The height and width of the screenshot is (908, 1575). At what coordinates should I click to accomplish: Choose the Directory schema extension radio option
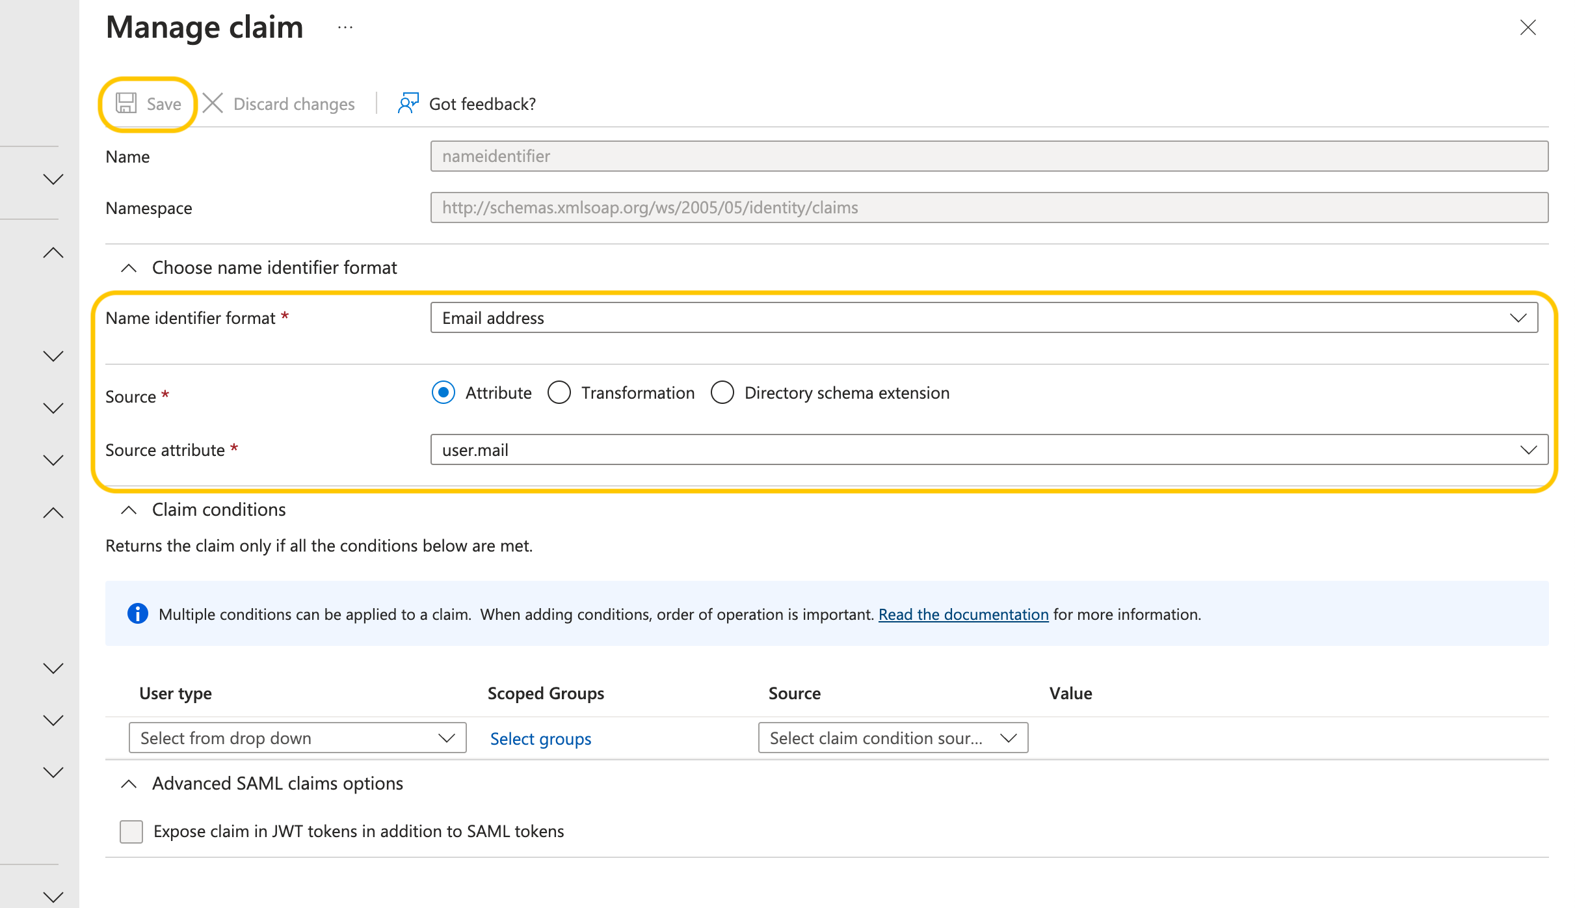click(x=722, y=393)
